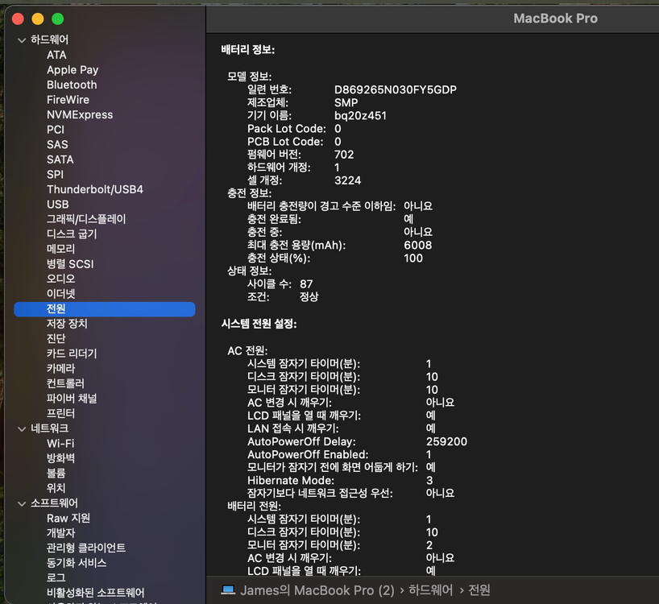The image size is (659, 604).
Task: Click 네트워크 section header label
Action: (x=50, y=428)
